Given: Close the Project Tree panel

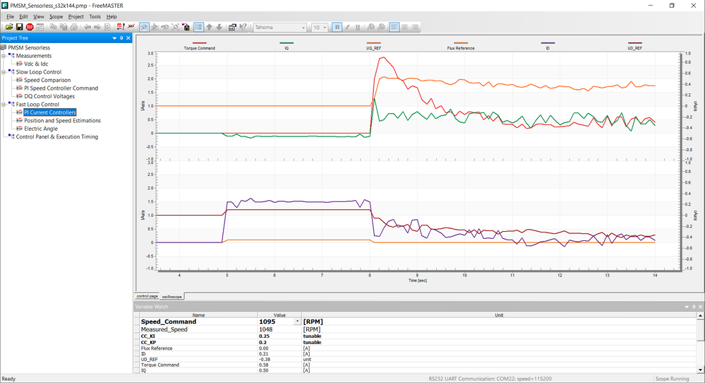Looking at the screenshot, I should pyautogui.click(x=128, y=38).
